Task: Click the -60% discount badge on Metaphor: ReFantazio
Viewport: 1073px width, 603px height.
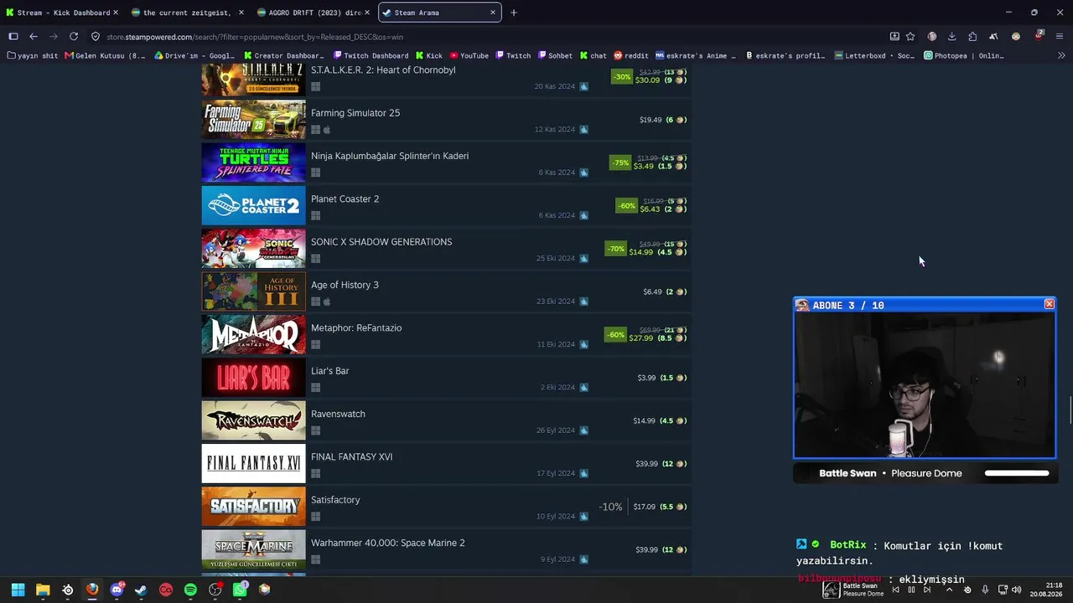Action: pos(615,335)
